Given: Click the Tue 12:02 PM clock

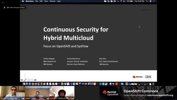Looking at the screenshot, I should click(139, 1).
